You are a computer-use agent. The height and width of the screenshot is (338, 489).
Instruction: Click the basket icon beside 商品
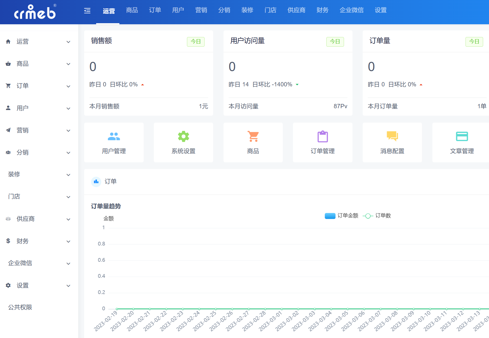click(8, 64)
